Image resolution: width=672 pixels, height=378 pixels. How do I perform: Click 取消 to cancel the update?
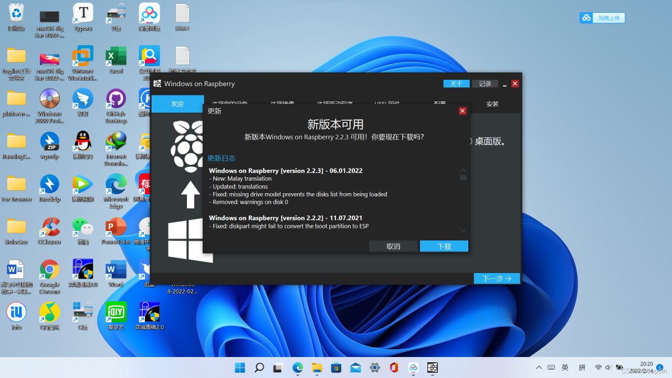tap(393, 246)
